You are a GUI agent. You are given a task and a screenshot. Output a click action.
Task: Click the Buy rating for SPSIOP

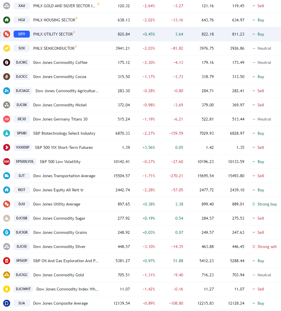point(258,261)
